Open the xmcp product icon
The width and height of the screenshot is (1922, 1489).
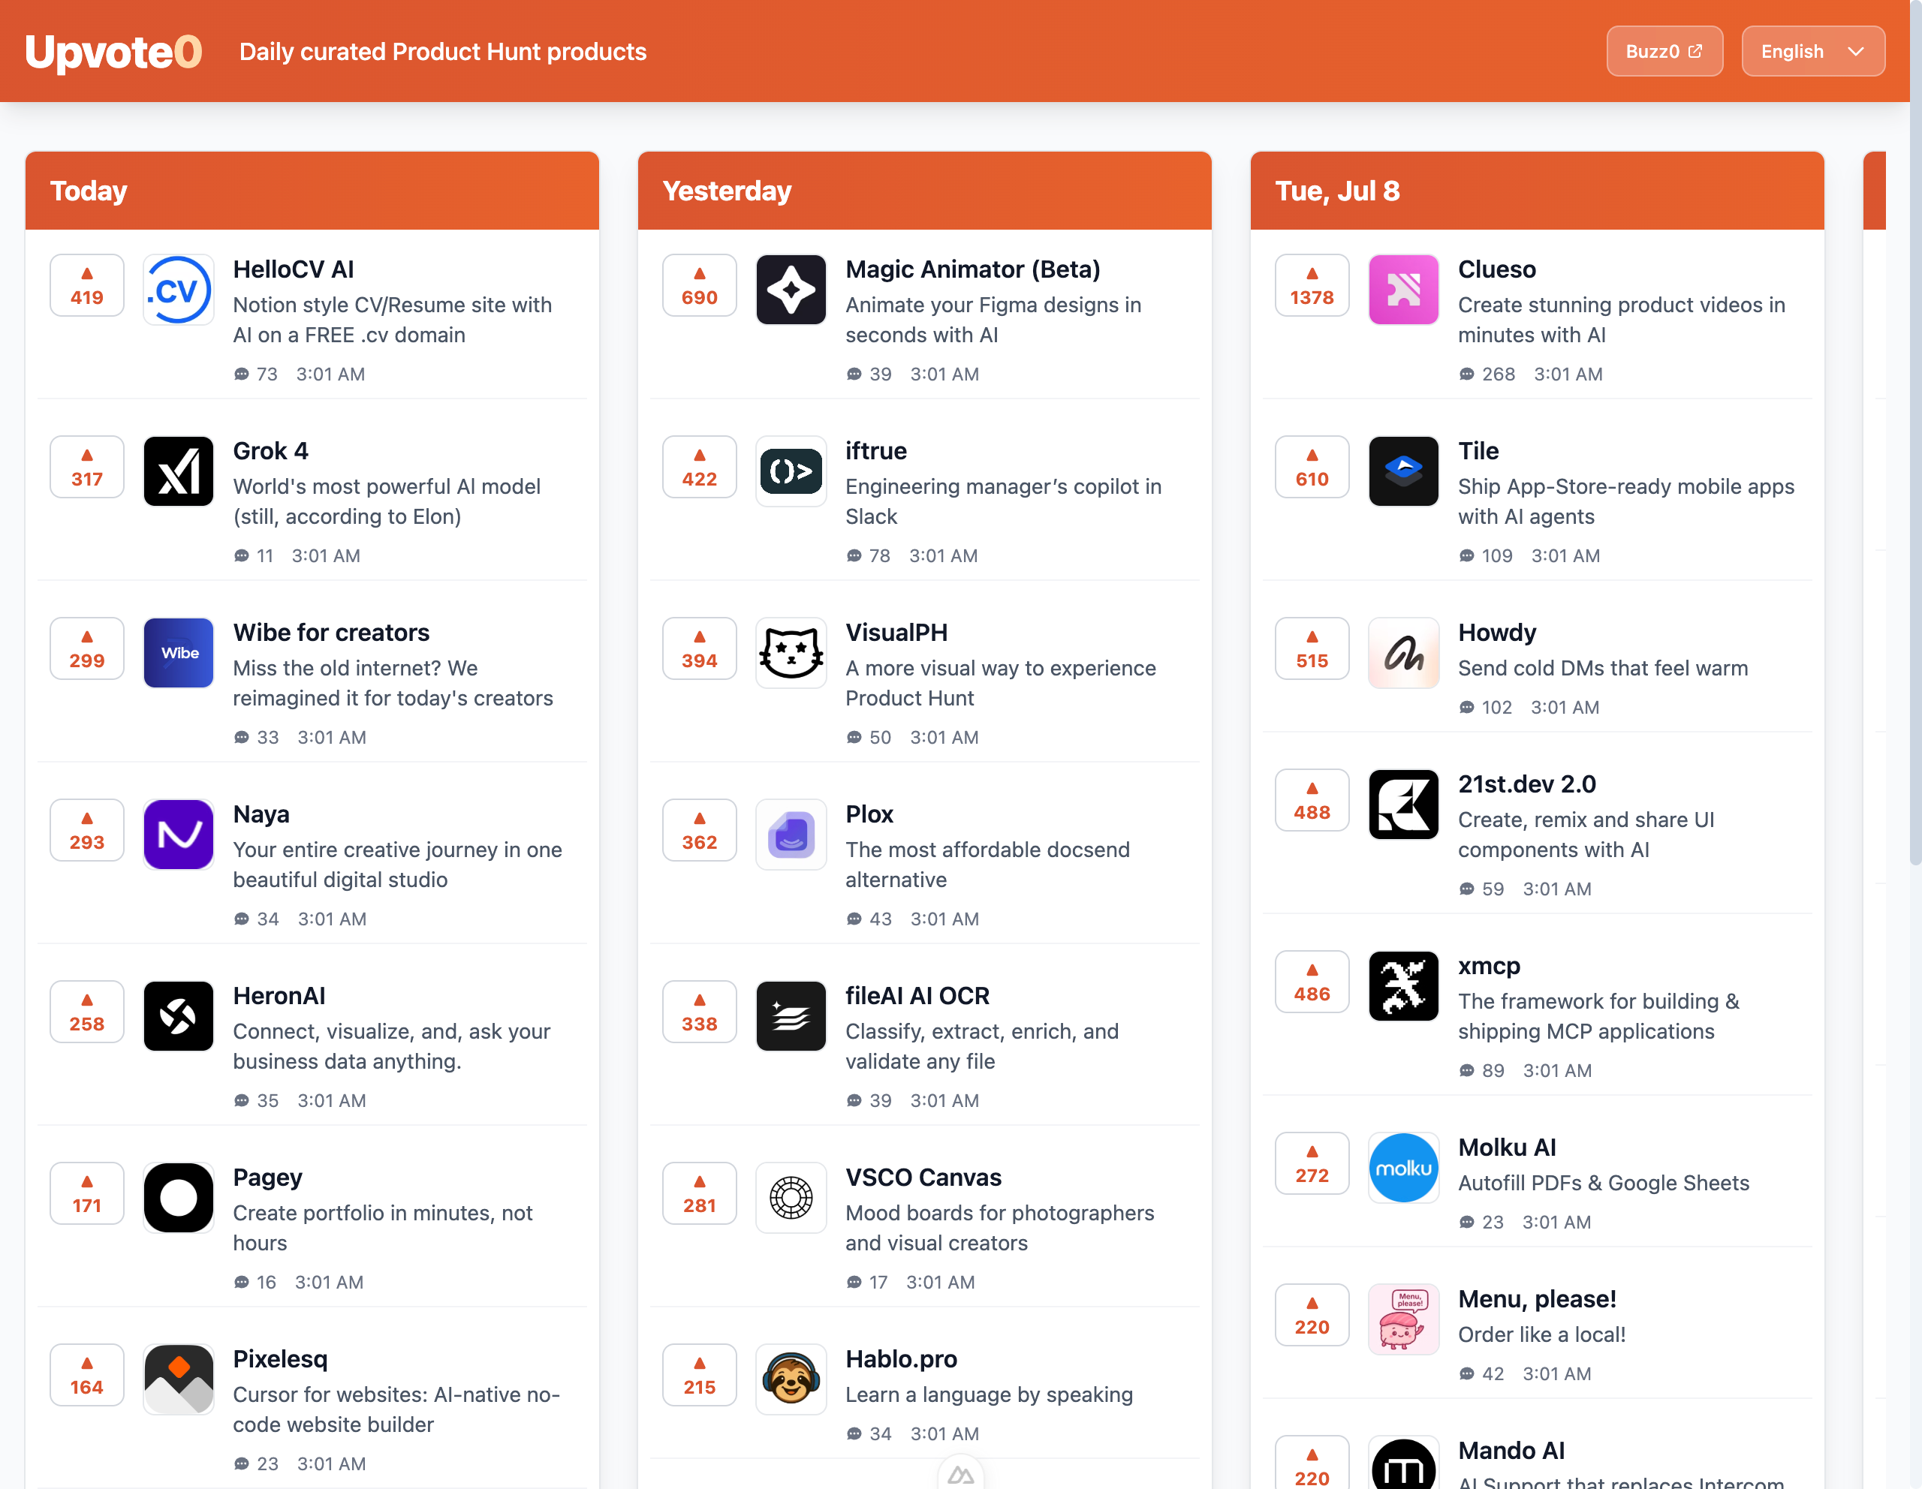pyautogui.click(x=1402, y=986)
